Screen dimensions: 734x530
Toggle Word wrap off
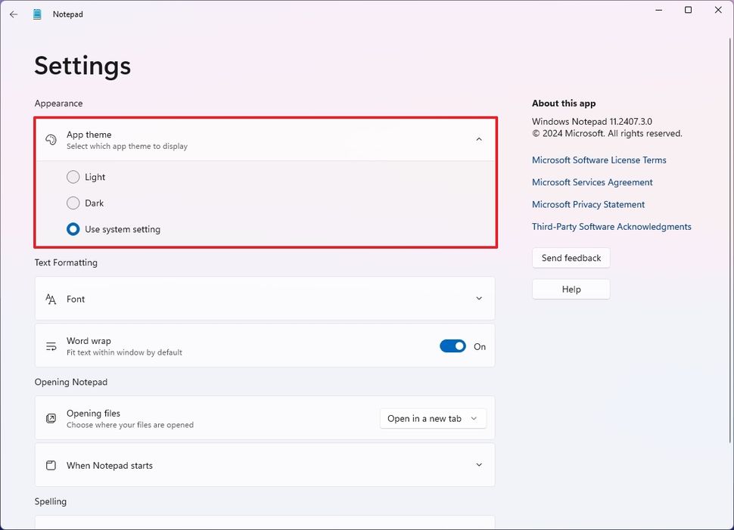tap(453, 346)
